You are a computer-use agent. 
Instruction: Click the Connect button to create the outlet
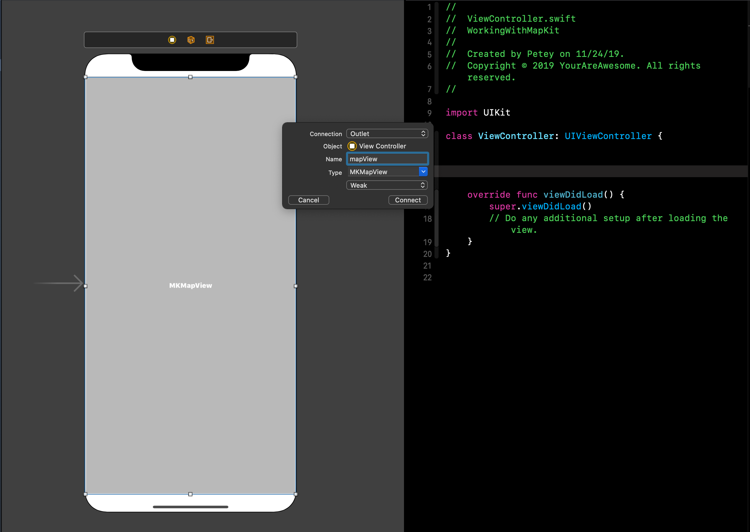408,200
